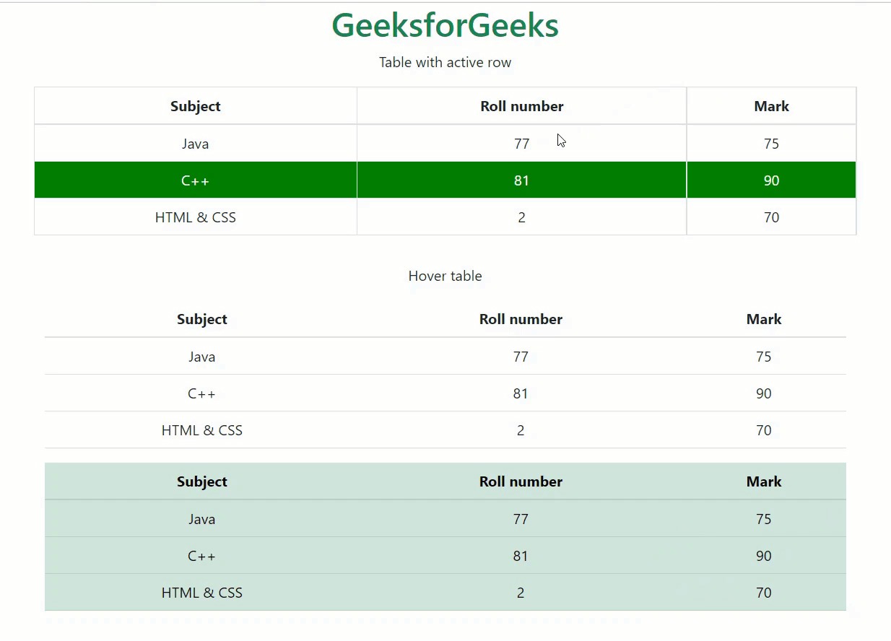
Task: Click the Hover table caption
Action: point(445,276)
